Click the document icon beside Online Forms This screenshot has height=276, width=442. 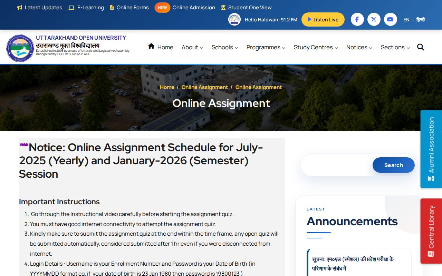tap(112, 8)
